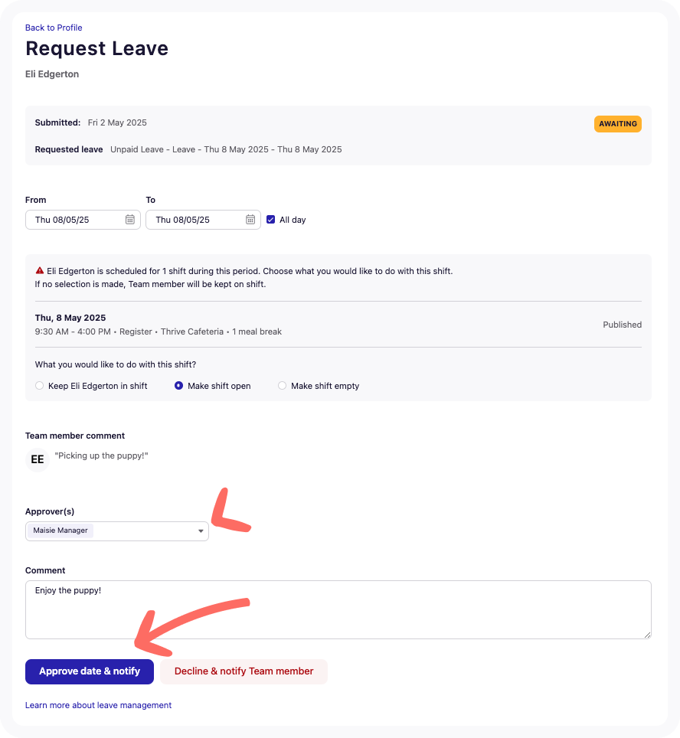Click the AWAITING status badge
This screenshot has height=738, width=680.
[x=617, y=124]
